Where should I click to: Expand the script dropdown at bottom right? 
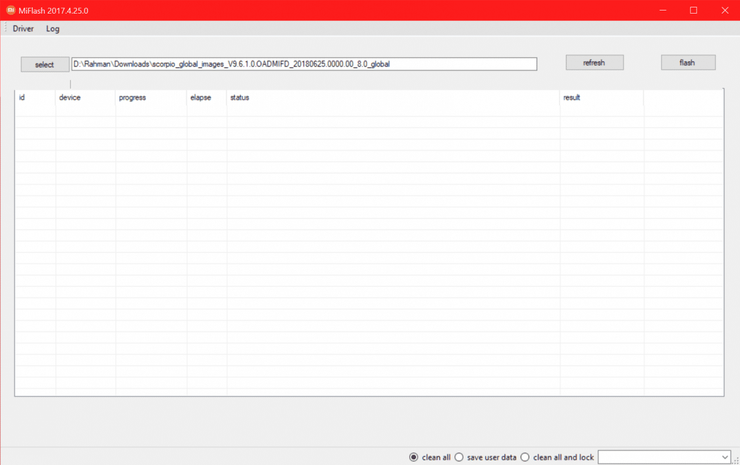click(x=725, y=457)
